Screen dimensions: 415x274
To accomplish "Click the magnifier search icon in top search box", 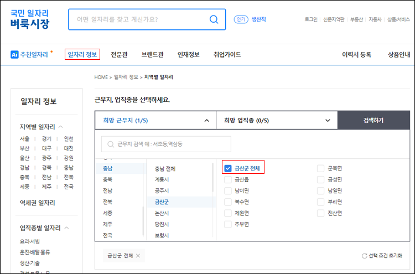I will (214, 19).
